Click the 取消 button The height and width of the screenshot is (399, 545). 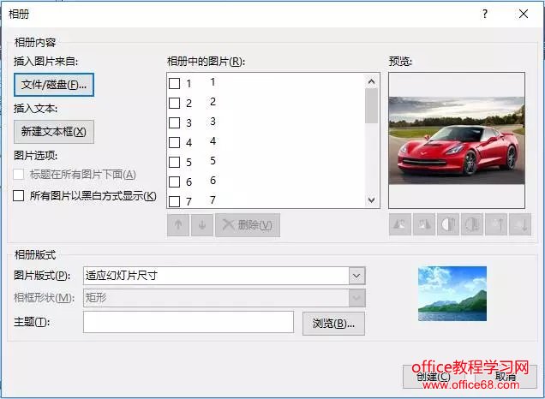click(x=506, y=377)
